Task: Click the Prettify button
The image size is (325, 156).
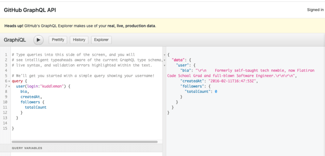Action: (58, 40)
